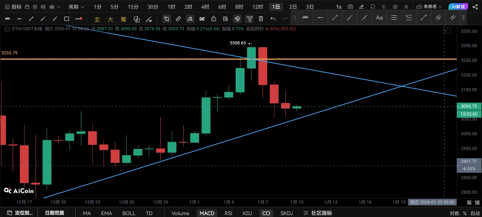The image size is (482, 217).
Task: Enable the BOLL indicator
Action: pyautogui.click(x=129, y=213)
